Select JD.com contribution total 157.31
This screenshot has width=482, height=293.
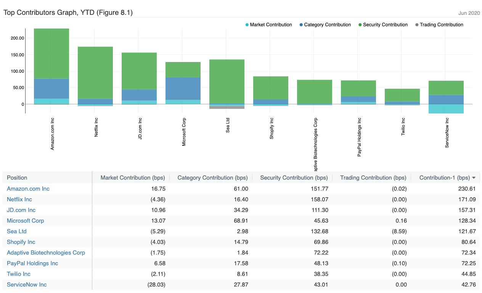coord(466,210)
